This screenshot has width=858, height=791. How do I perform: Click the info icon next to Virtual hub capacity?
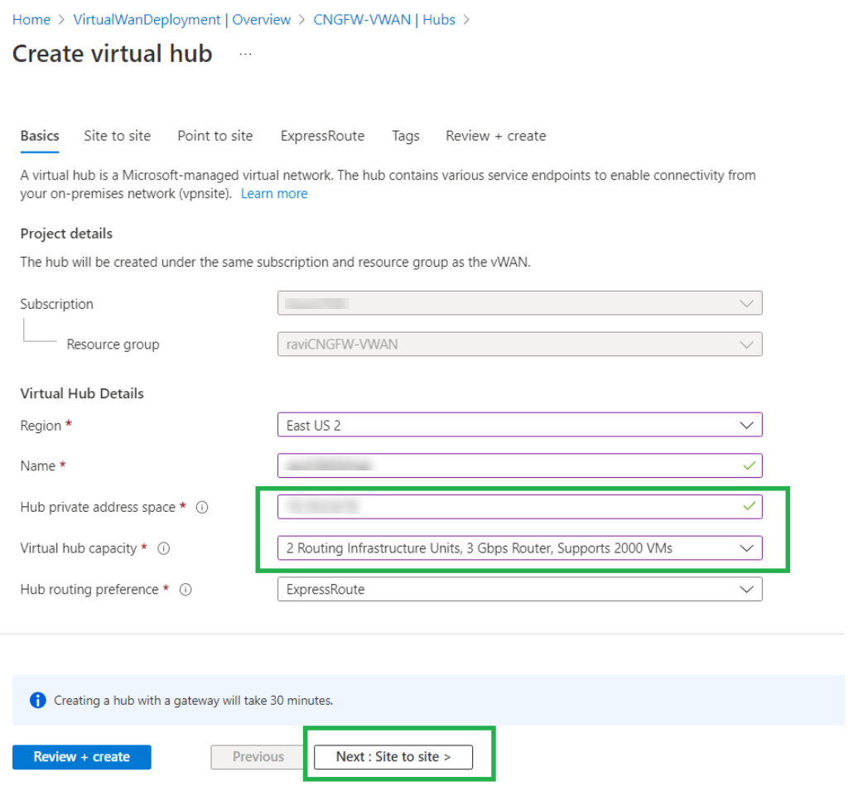pyautogui.click(x=164, y=548)
